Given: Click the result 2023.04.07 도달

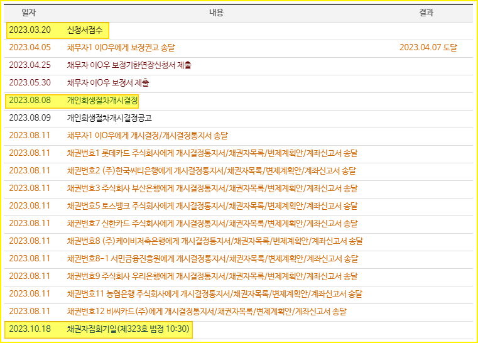Looking at the screenshot, I should (x=428, y=48).
